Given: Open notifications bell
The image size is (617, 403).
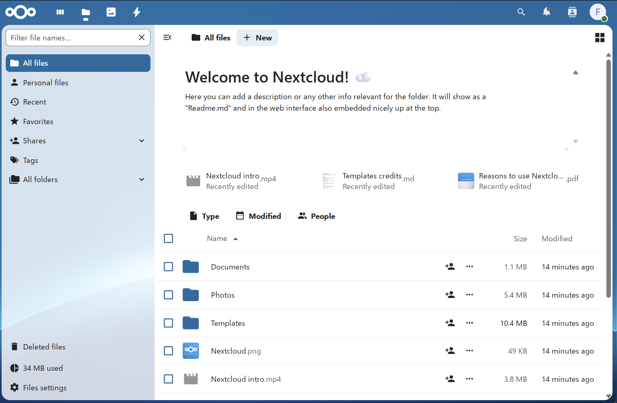Looking at the screenshot, I should point(546,12).
